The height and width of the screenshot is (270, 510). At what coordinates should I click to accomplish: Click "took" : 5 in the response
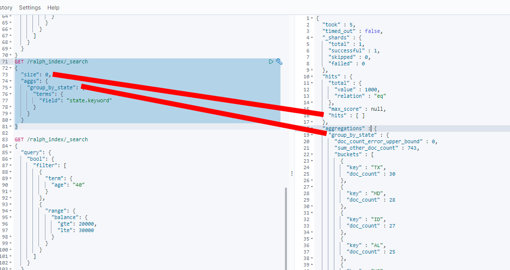point(339,25)
